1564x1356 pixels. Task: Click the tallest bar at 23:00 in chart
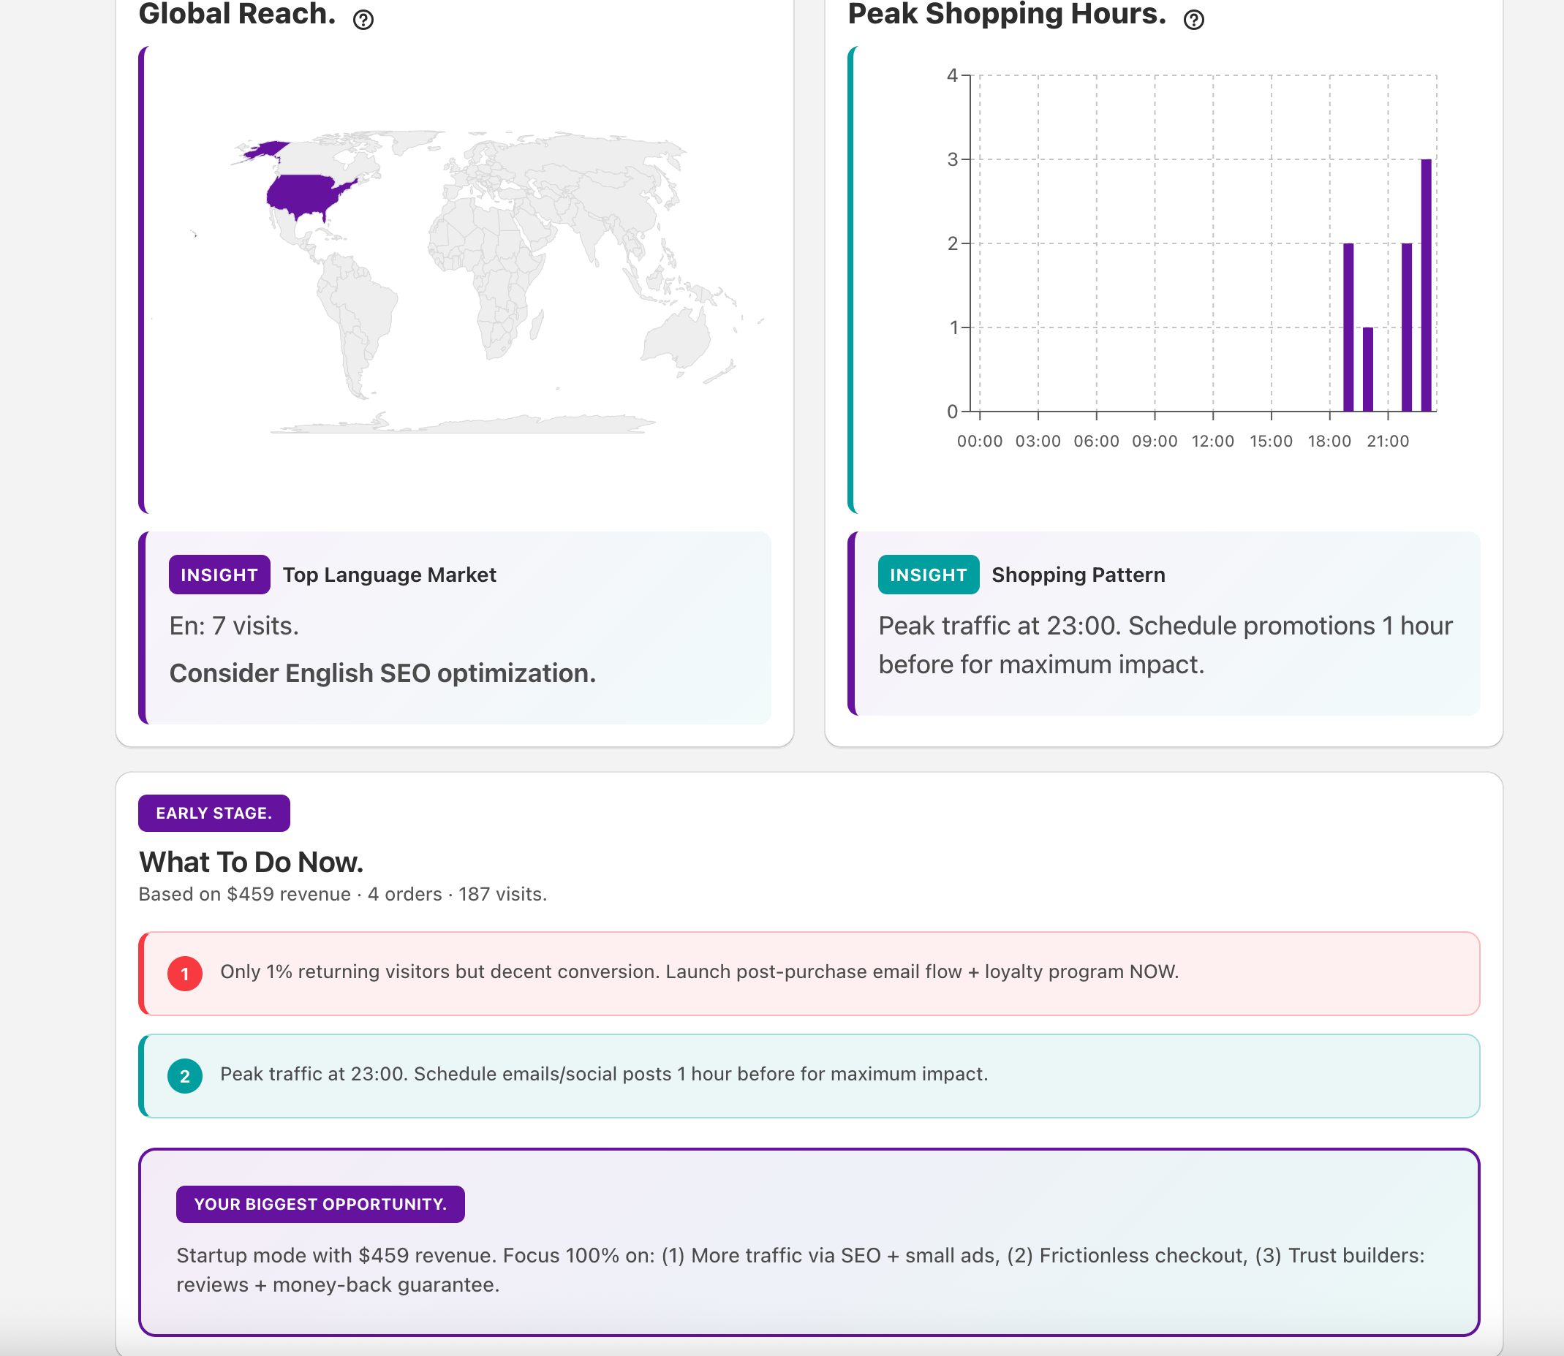pyautogui.click(x=1427, y=287)
